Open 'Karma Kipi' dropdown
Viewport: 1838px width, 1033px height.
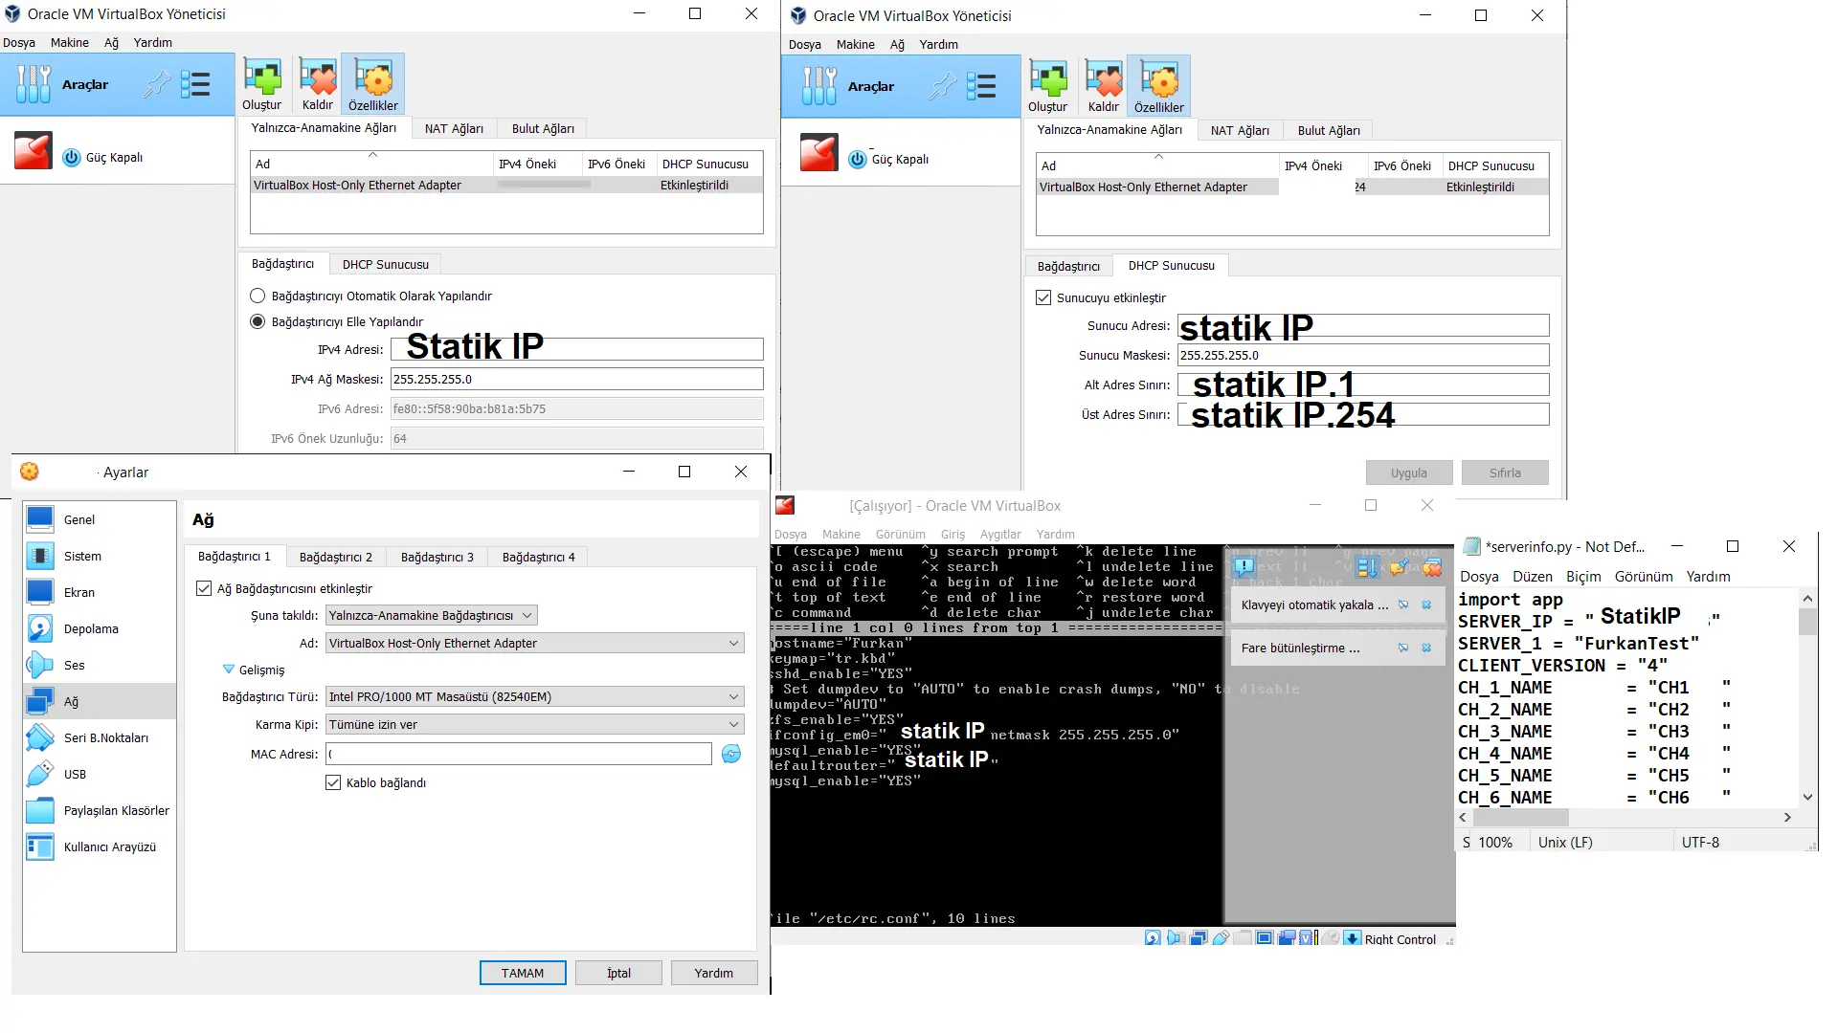point(535,724)
